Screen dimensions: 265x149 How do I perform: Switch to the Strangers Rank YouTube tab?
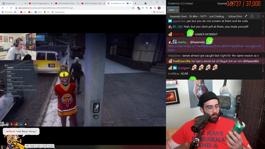(x=40, y=3)
